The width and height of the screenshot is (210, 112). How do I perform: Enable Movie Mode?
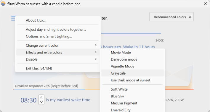tap(132, 53)
